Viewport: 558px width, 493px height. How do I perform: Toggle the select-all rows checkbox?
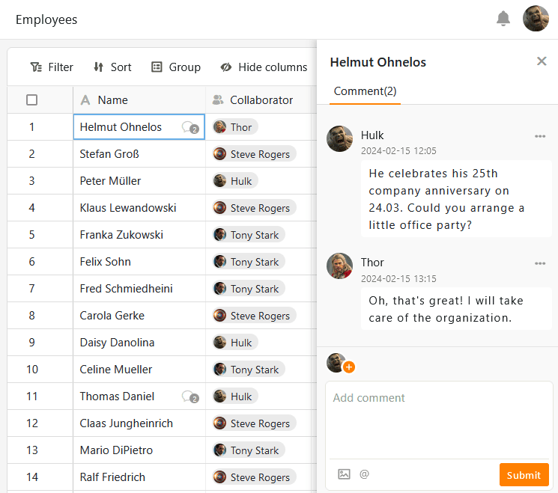tap(31, 100)
